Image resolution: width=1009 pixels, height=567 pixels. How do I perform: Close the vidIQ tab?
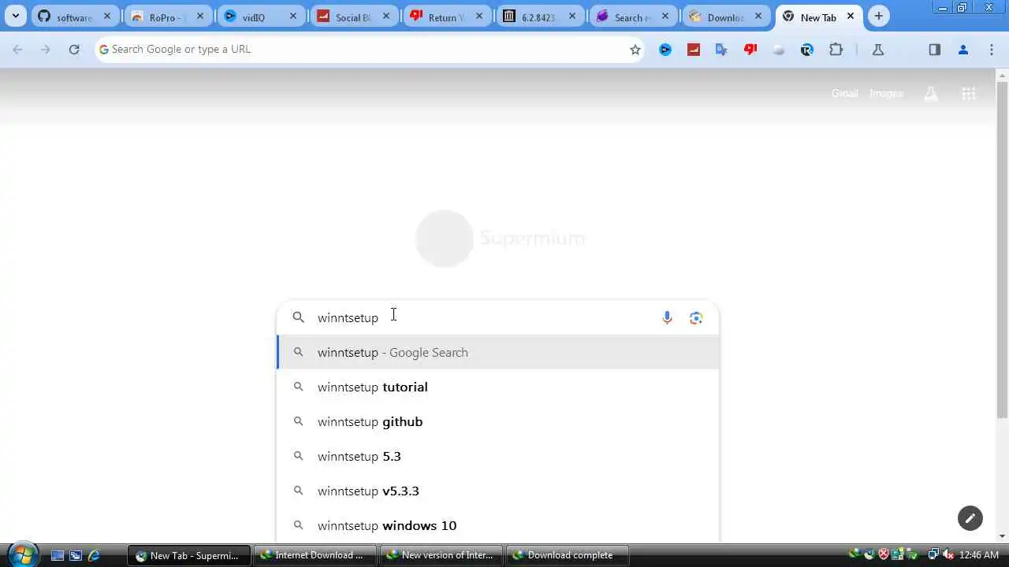pos(292,17)
